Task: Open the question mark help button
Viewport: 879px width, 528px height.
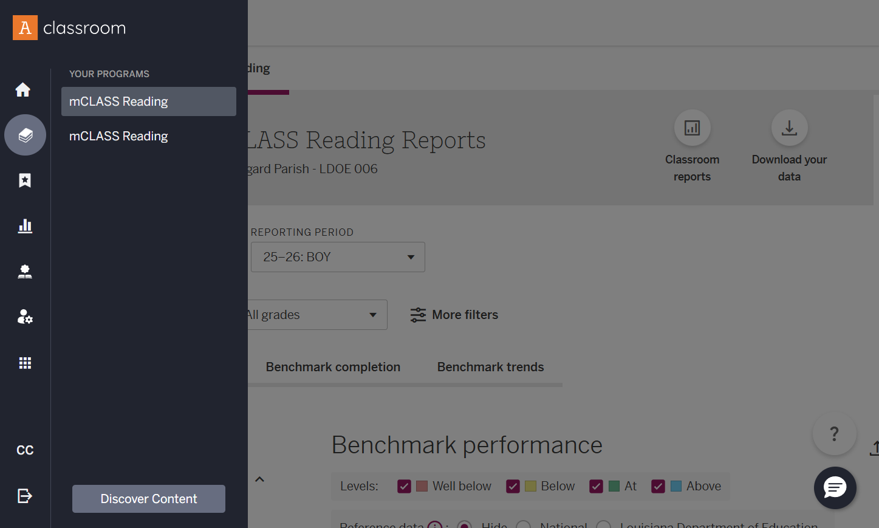Action: coord(835,434)
